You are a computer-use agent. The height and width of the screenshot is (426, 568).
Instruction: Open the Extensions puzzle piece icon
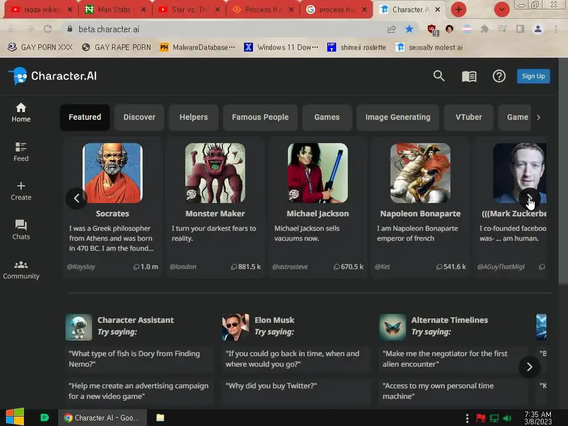point(484,29)
